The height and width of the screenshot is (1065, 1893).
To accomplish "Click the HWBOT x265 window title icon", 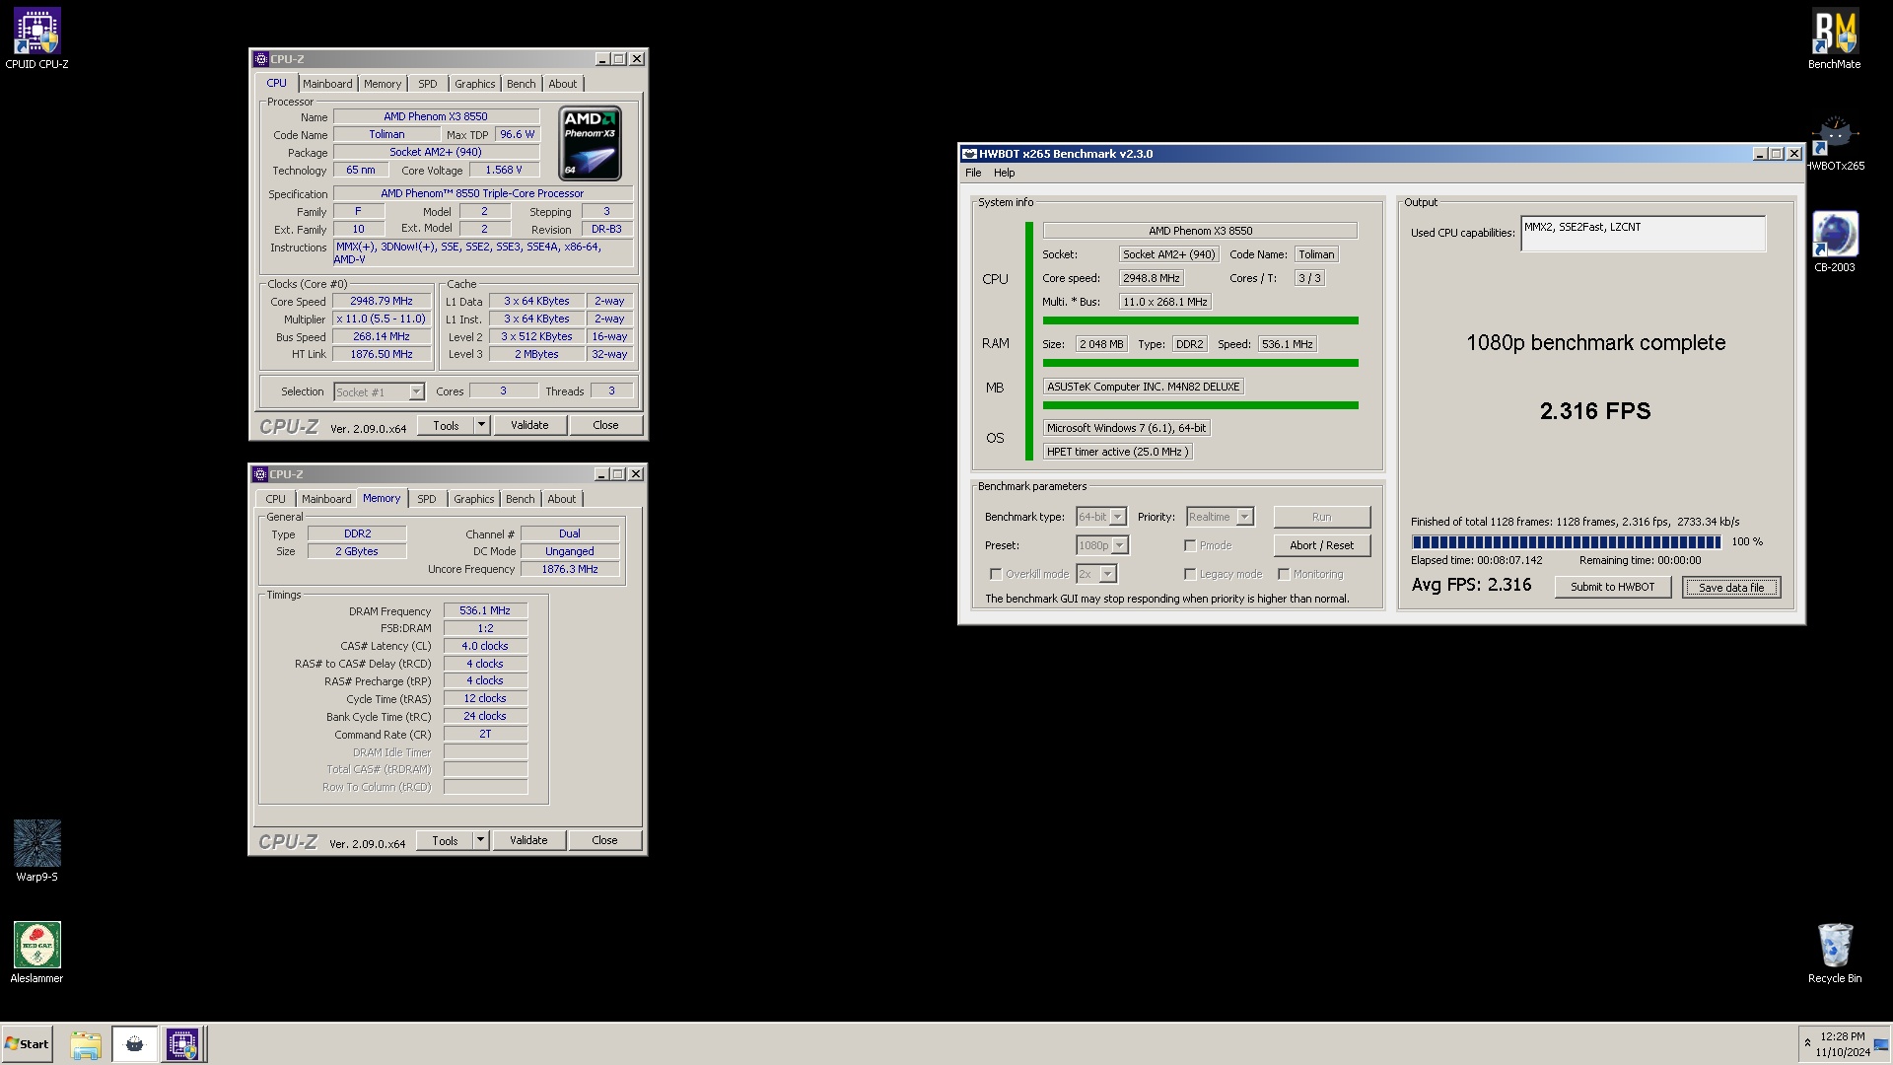I will [969, 154].
